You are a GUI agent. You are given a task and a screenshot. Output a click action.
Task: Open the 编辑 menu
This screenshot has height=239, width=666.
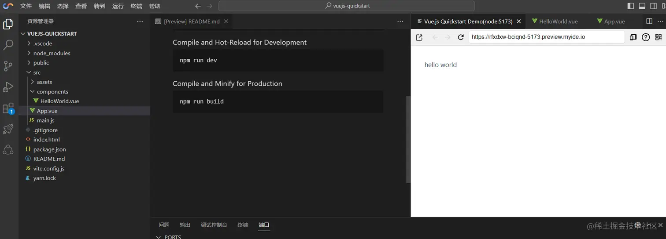44,6
